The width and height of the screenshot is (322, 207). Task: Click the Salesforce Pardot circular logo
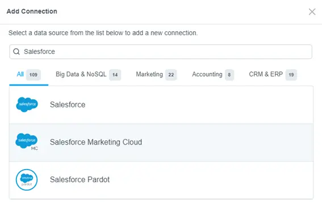(27, 180)
